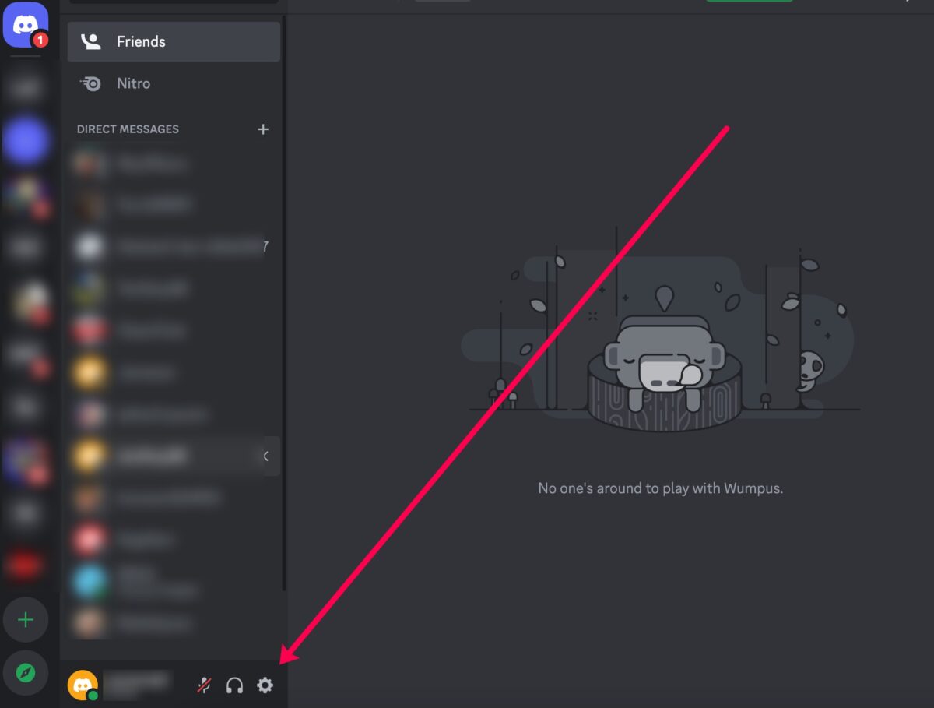Toggle deafen with the headphones icon

point(234,685)
